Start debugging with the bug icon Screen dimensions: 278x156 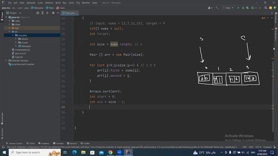pyautogui.click(x=243, y=8)
